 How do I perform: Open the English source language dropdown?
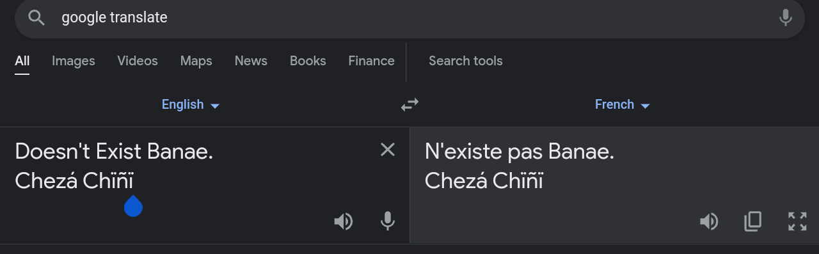pyautogui.click(x=191, y=104)
